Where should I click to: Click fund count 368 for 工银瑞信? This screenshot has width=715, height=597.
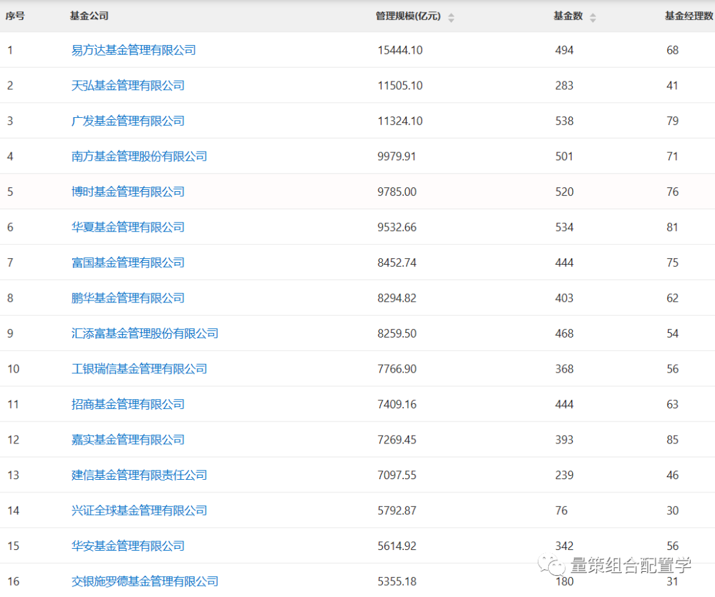pyautogui.click(x=564, y=369)
